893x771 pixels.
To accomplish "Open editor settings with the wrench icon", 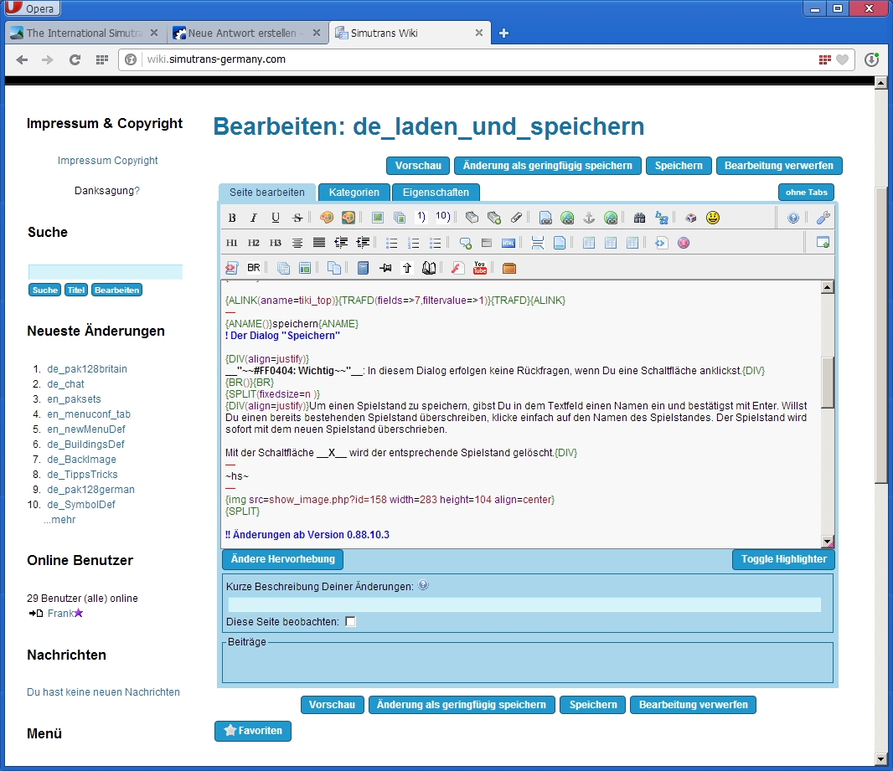I will (823, 218).
